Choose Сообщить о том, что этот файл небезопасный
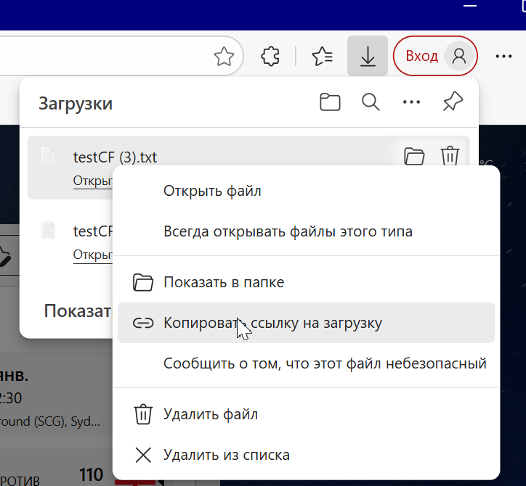The image size is (526, 486). 307,363
